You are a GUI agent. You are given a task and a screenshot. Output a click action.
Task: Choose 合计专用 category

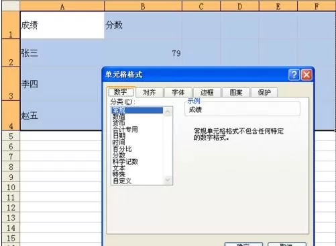pos(137,129)
